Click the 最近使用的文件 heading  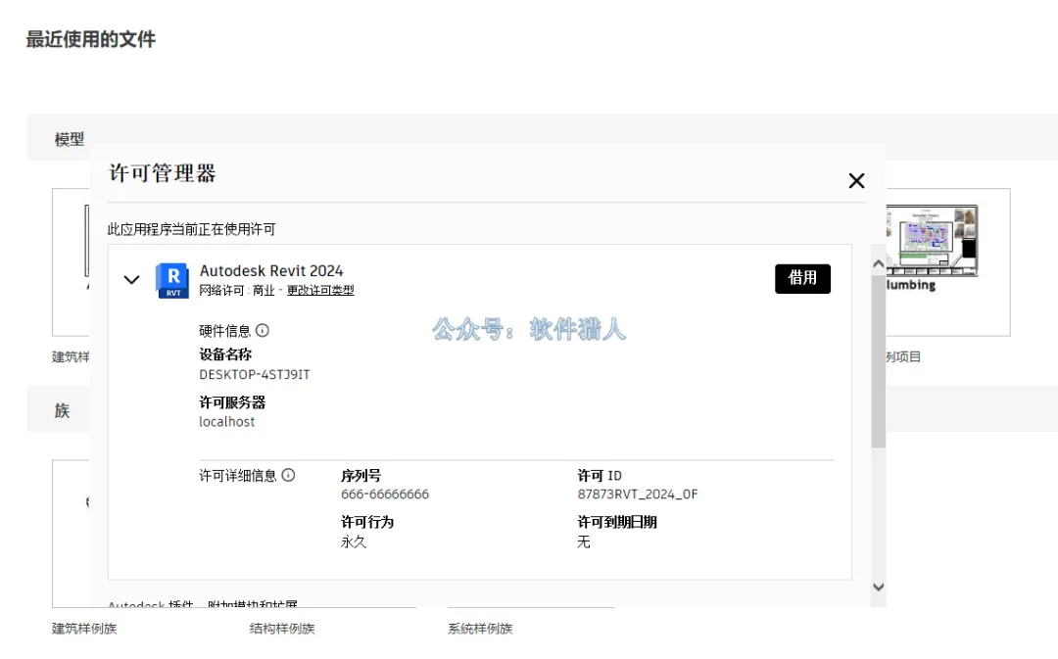[91, 39]
